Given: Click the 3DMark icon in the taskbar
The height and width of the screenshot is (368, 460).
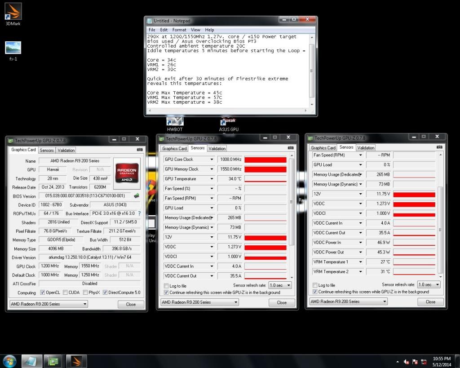Looking at the screenshot, I should click(76, 360).
